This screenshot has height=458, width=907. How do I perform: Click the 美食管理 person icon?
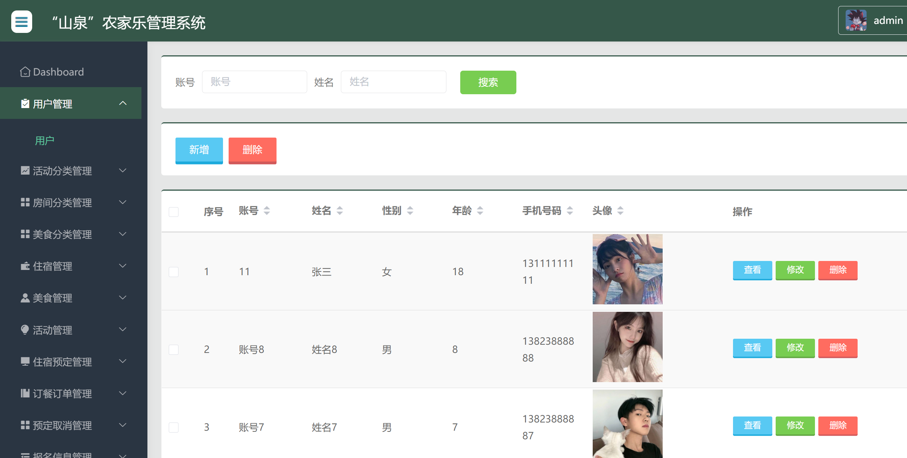25,298
